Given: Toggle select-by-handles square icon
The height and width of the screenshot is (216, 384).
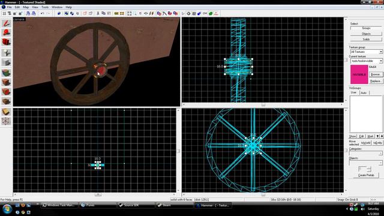Looking at the screenshot, I should click(130, 13).
